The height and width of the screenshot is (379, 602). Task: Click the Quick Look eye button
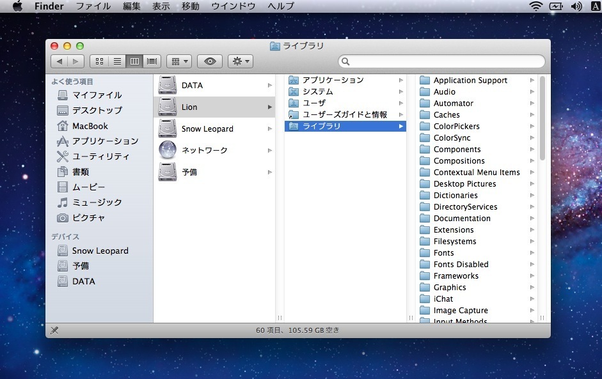click(x=209, y=61)
